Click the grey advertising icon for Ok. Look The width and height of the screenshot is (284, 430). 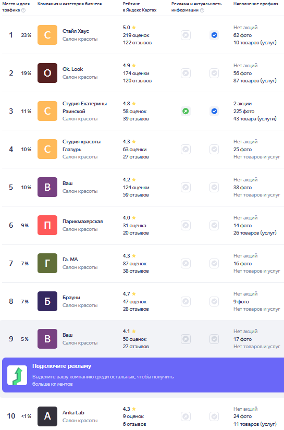[186, 73]
